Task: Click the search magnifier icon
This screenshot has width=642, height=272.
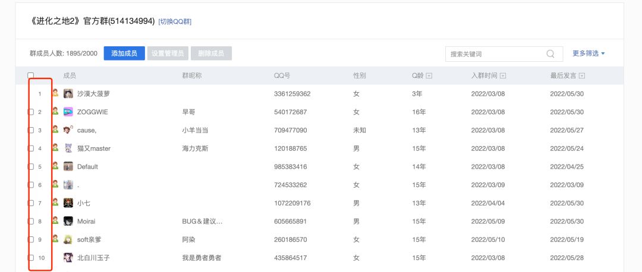Action: [x=550, y=54]
